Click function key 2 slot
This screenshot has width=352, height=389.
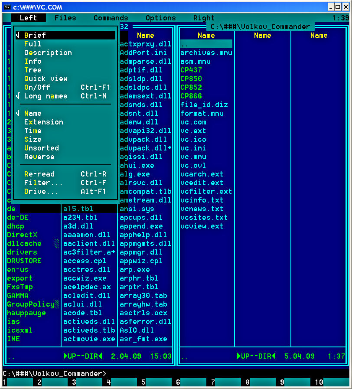pyautogui.click(x=55, y=382)
